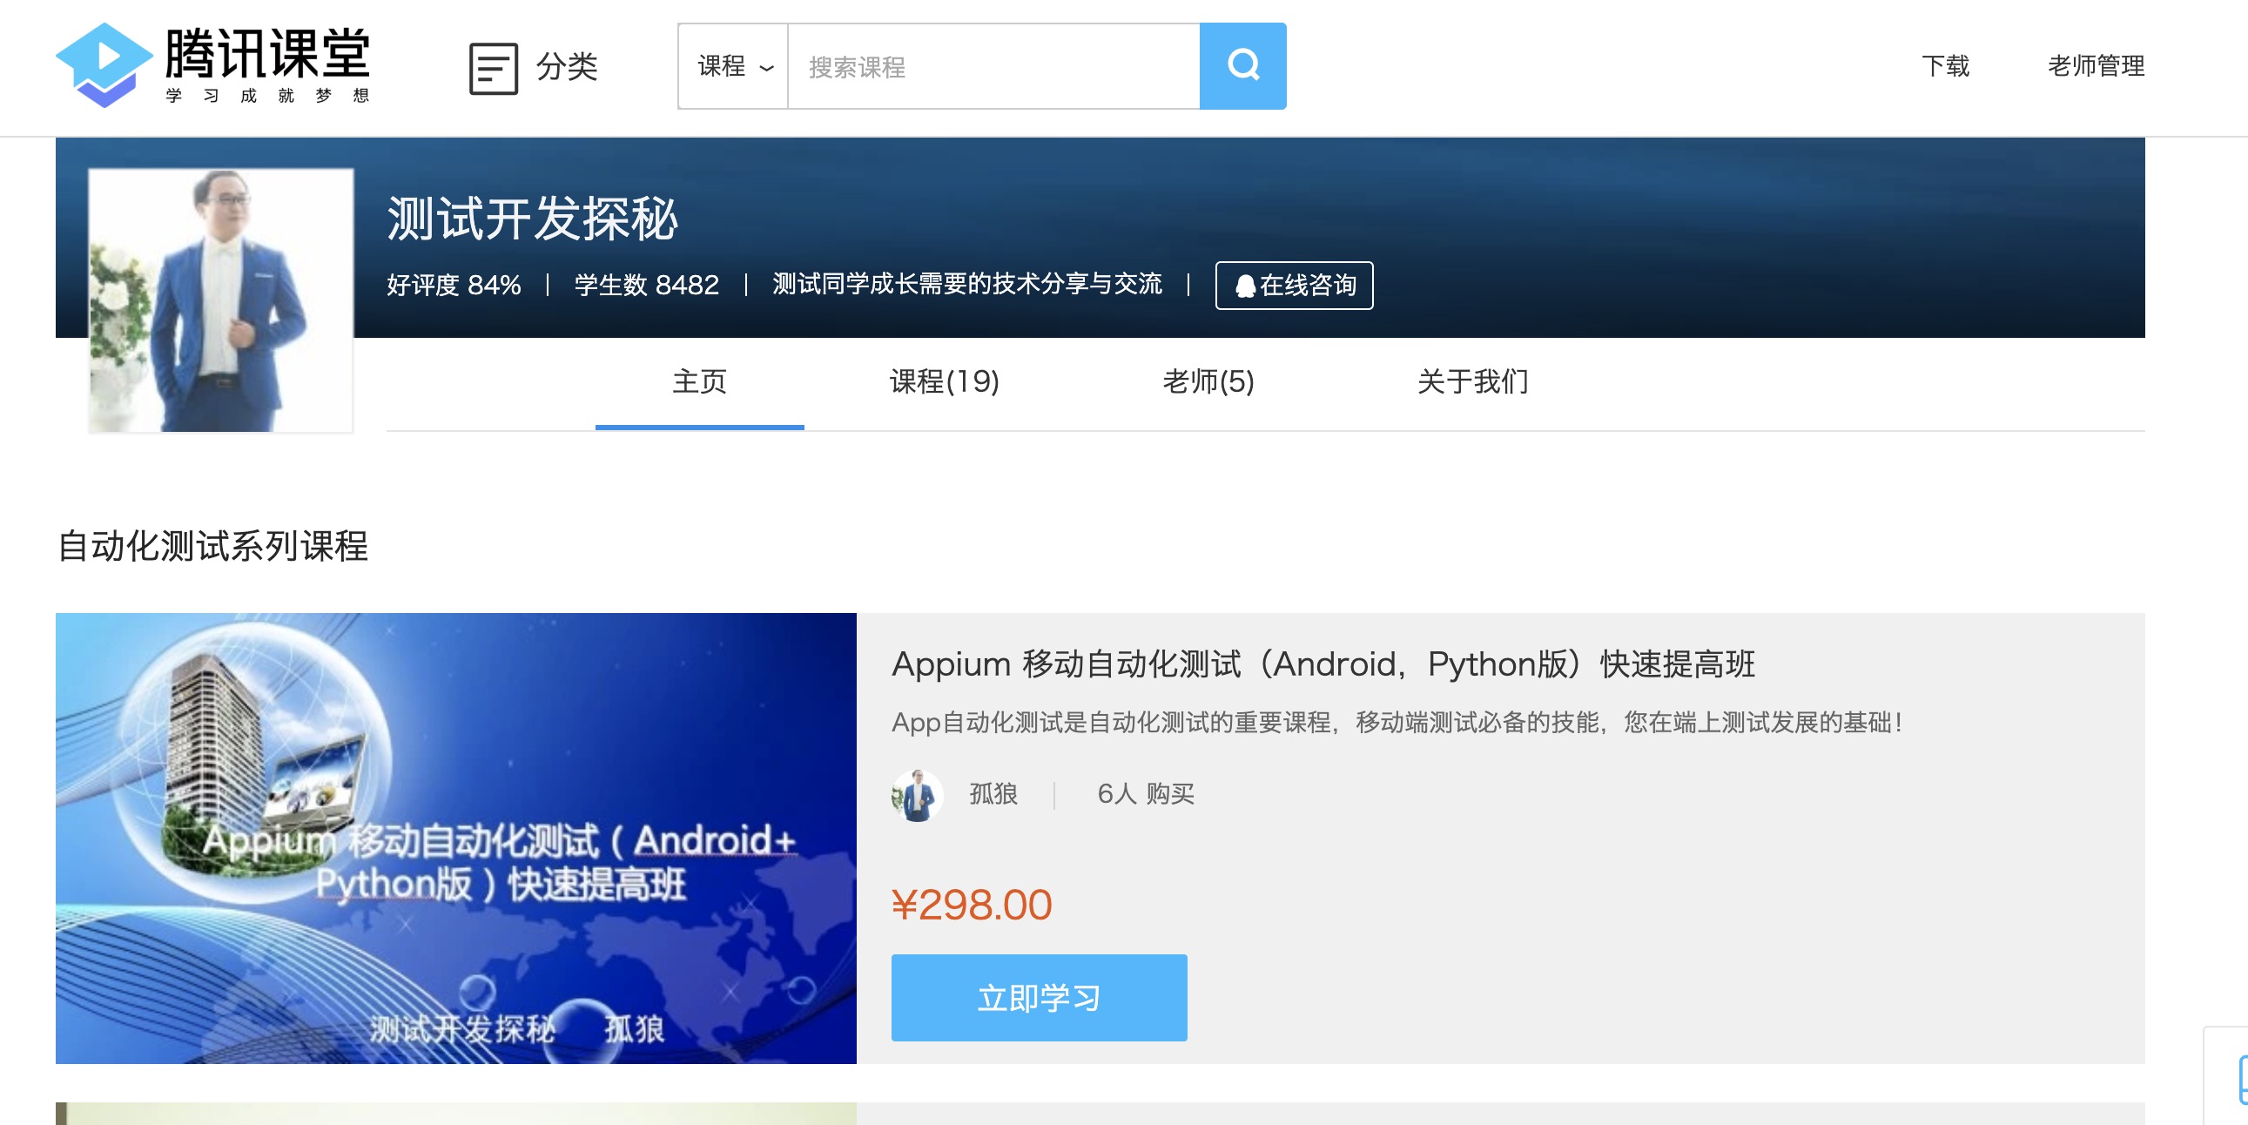
Task: Click the 在线咨询 button
Action: coord(1294,286)
